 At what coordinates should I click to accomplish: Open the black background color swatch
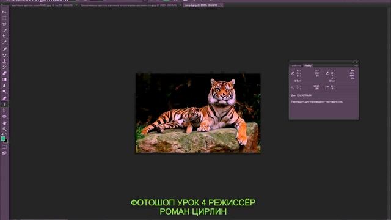point(6,141)
